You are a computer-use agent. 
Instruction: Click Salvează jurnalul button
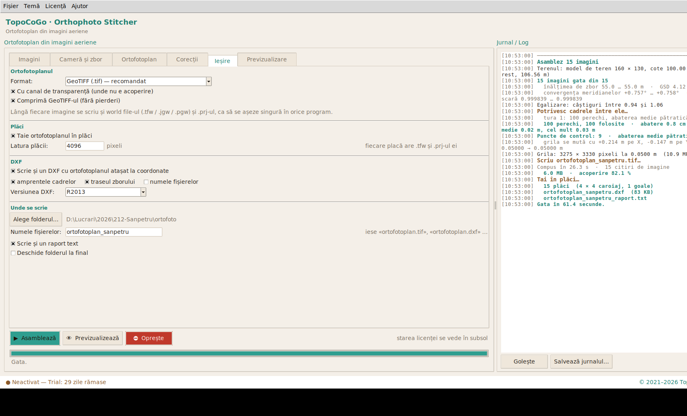pyautogui.click(x=581, y=361)
